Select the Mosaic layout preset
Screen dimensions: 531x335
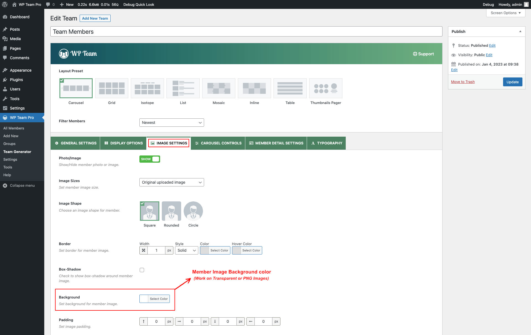point(218,88)
